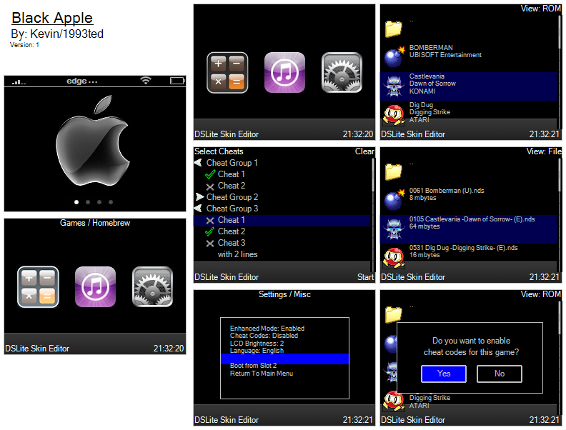Click the Dig Dug icon below the cheat codes dialog
This screenshot has width=566, height=430.
(x=394, y=401)
